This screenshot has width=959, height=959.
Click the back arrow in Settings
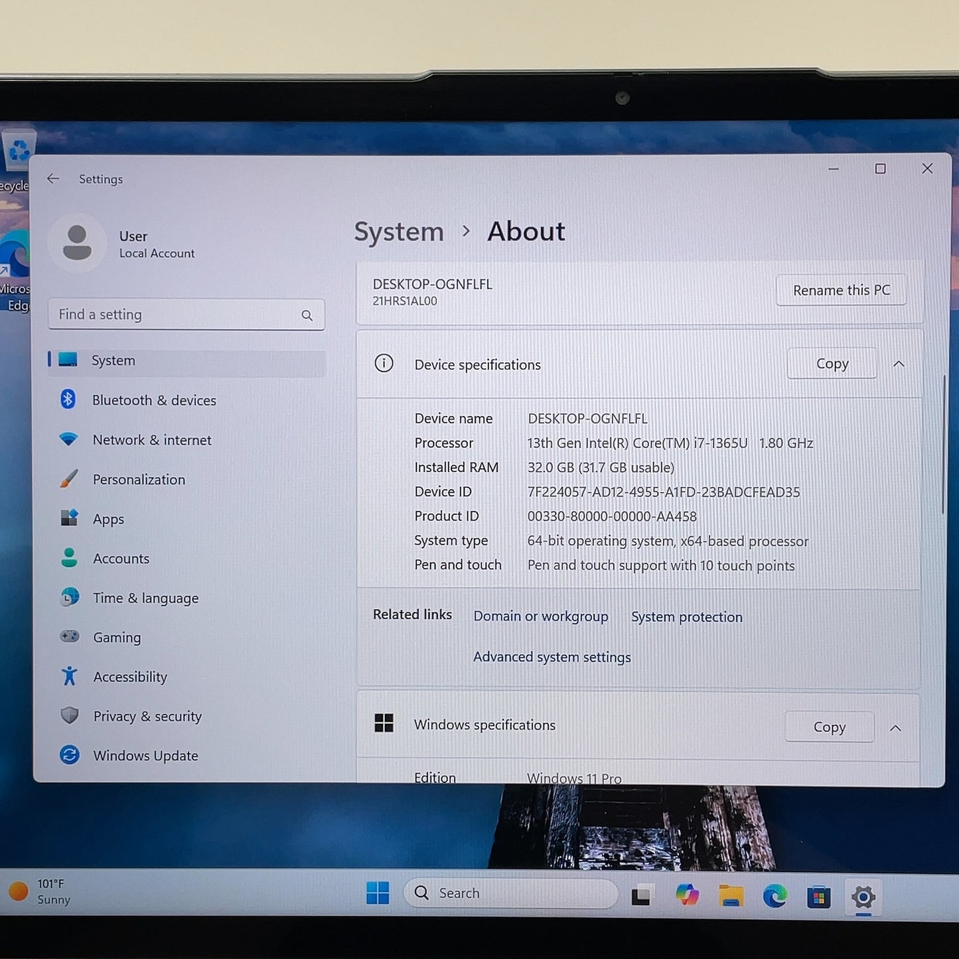[x=53, y=179]
